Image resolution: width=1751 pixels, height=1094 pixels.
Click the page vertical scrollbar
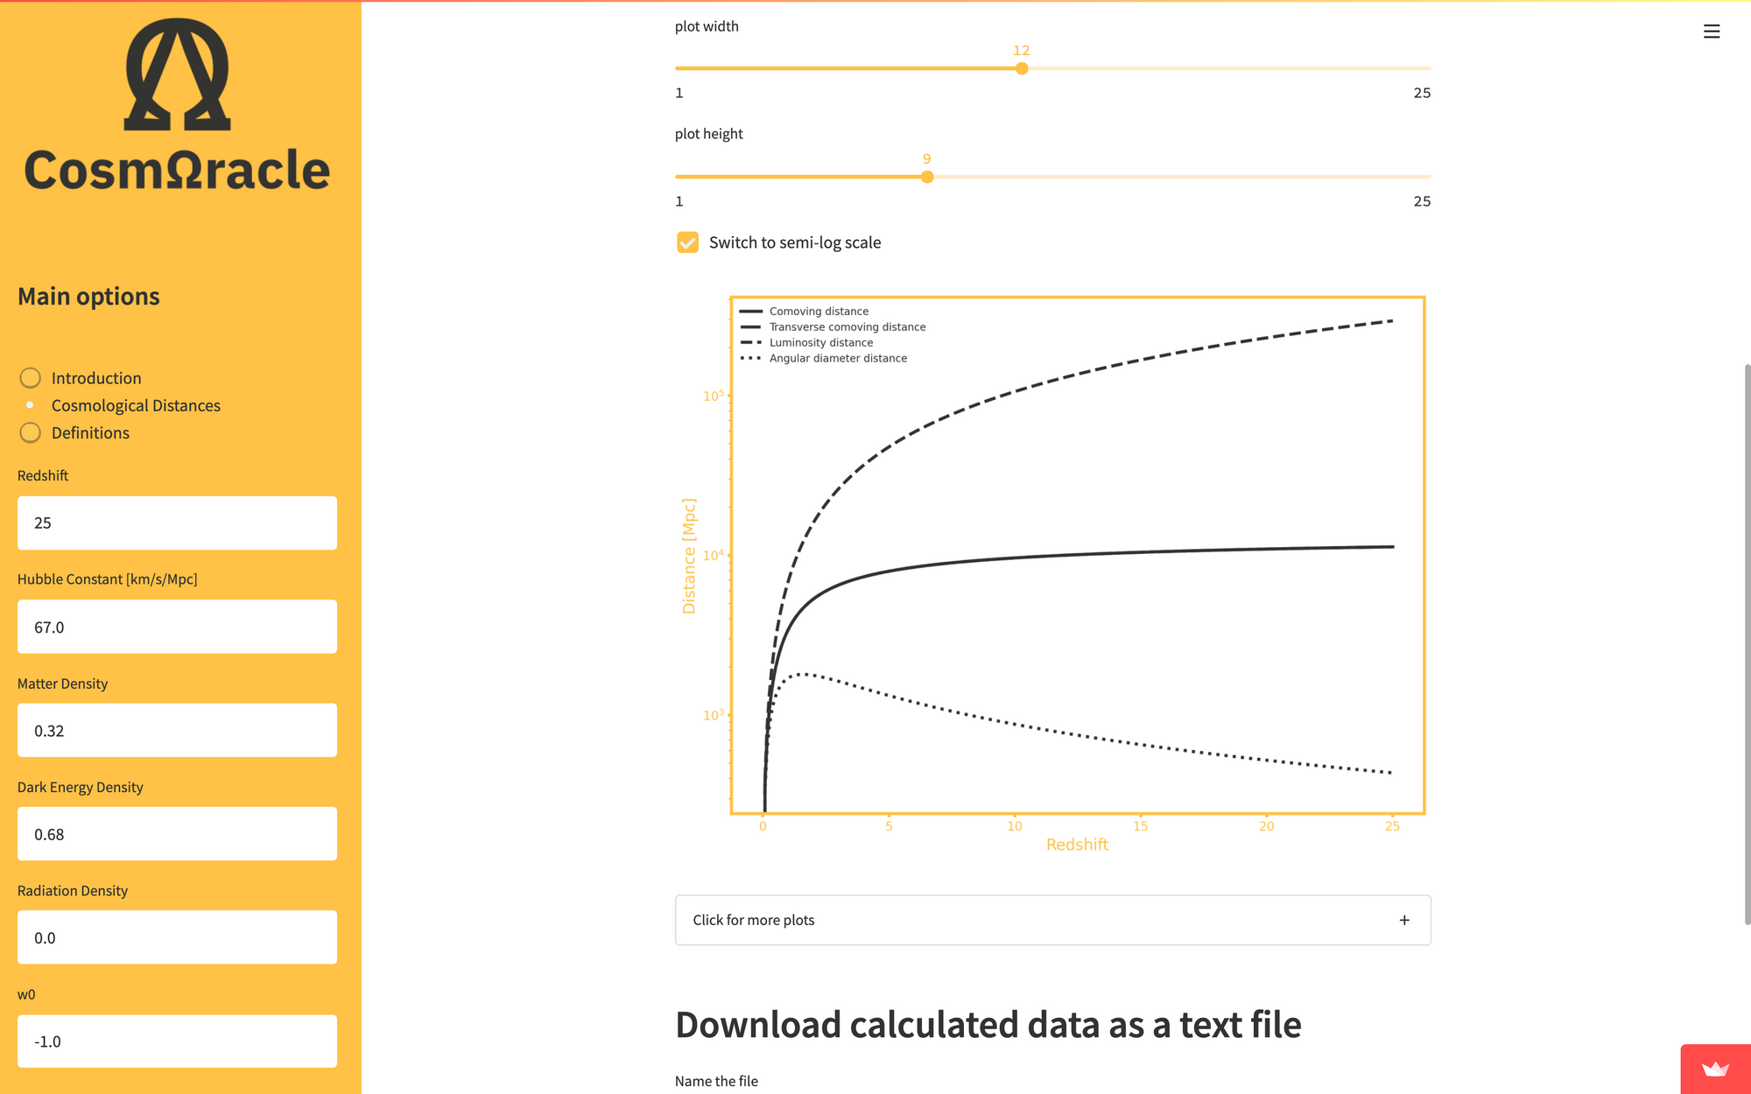[x=1747, y=643]
